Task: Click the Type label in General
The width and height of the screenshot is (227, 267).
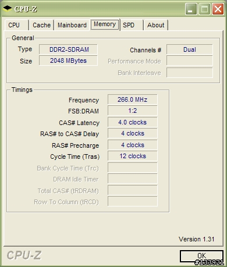Action: (x=25, y=49)
